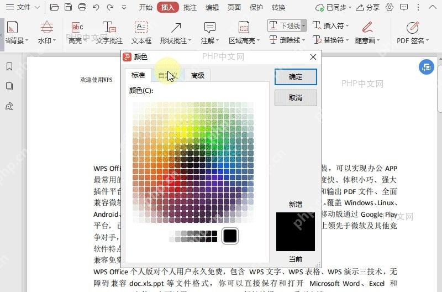This screenshot has height=292, width=442.
Task: Click the black 新增 color preview box
Action: (296, 232)
